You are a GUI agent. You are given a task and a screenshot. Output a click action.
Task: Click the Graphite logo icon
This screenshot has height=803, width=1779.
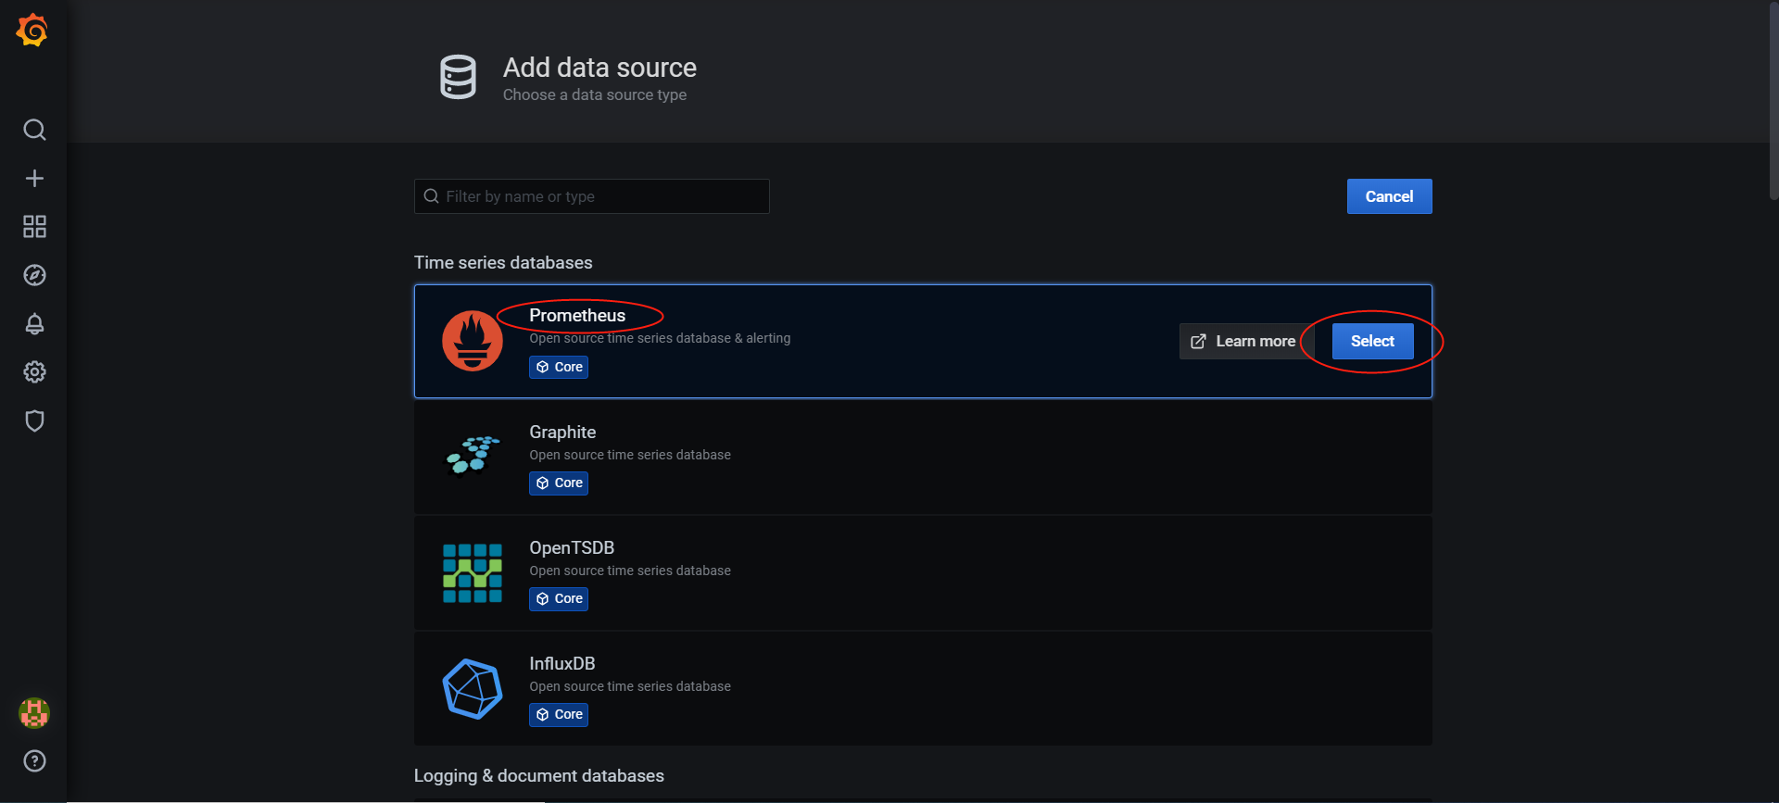point(473,456)
